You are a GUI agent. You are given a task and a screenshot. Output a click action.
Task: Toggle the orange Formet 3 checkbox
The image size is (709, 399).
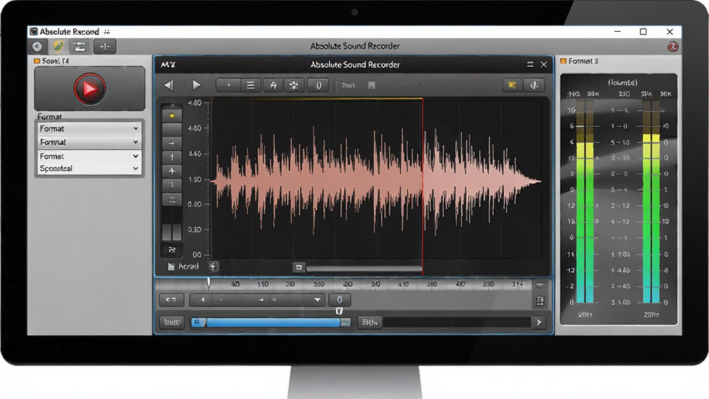click(564, 61)
